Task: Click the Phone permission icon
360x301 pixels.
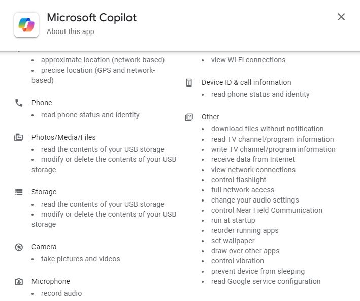Action: [19, 103]
